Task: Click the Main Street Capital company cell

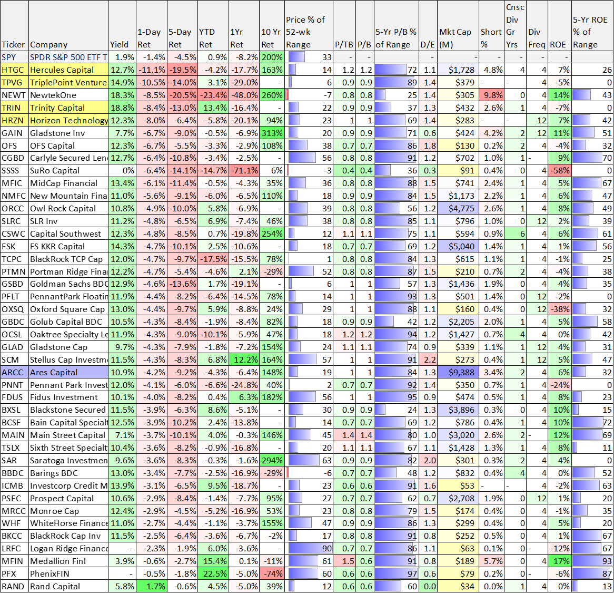Action: [68, 435]
